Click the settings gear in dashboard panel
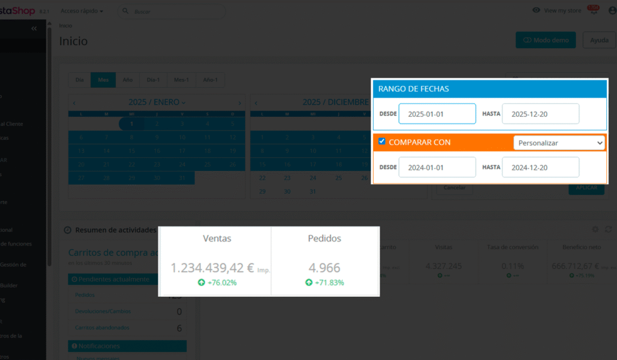 coord(595,229)
